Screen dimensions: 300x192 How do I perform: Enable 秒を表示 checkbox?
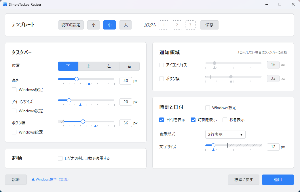(225, 120)
